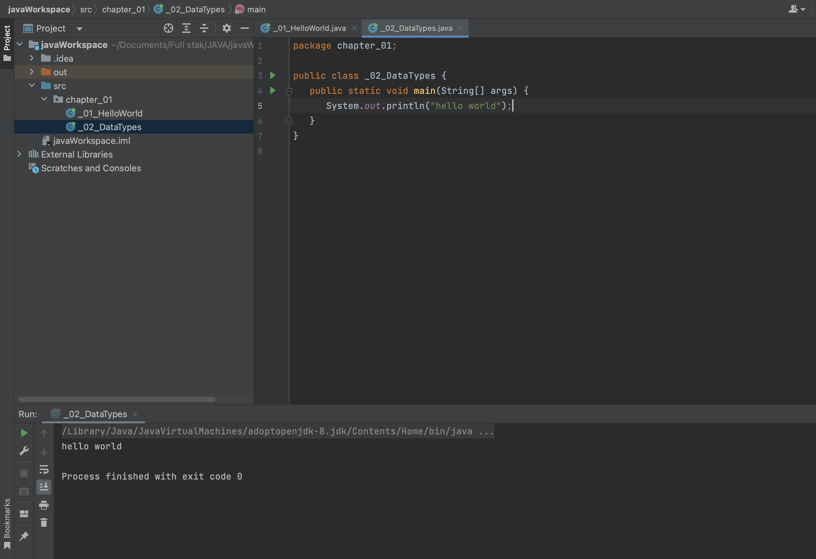This screenshot has width=816, height=559.
Task: Open the Project view dropdown
Action: (79, 29)
